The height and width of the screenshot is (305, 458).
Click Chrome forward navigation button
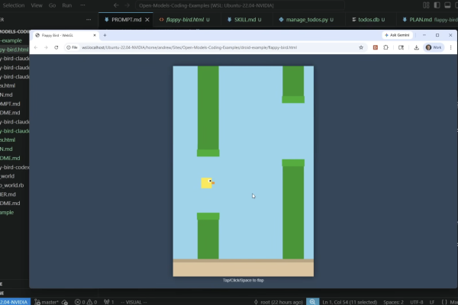click(46, 47)
